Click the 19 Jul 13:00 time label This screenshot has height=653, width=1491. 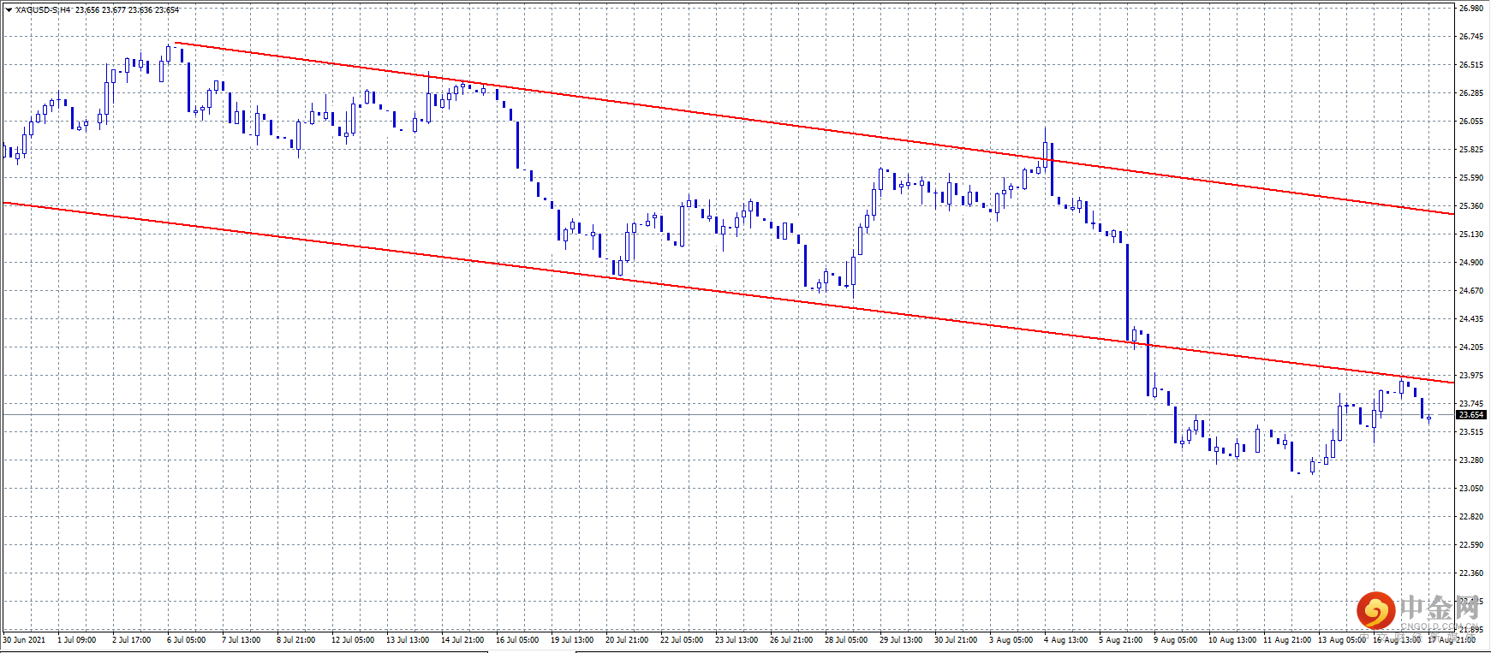click(572, 640)
